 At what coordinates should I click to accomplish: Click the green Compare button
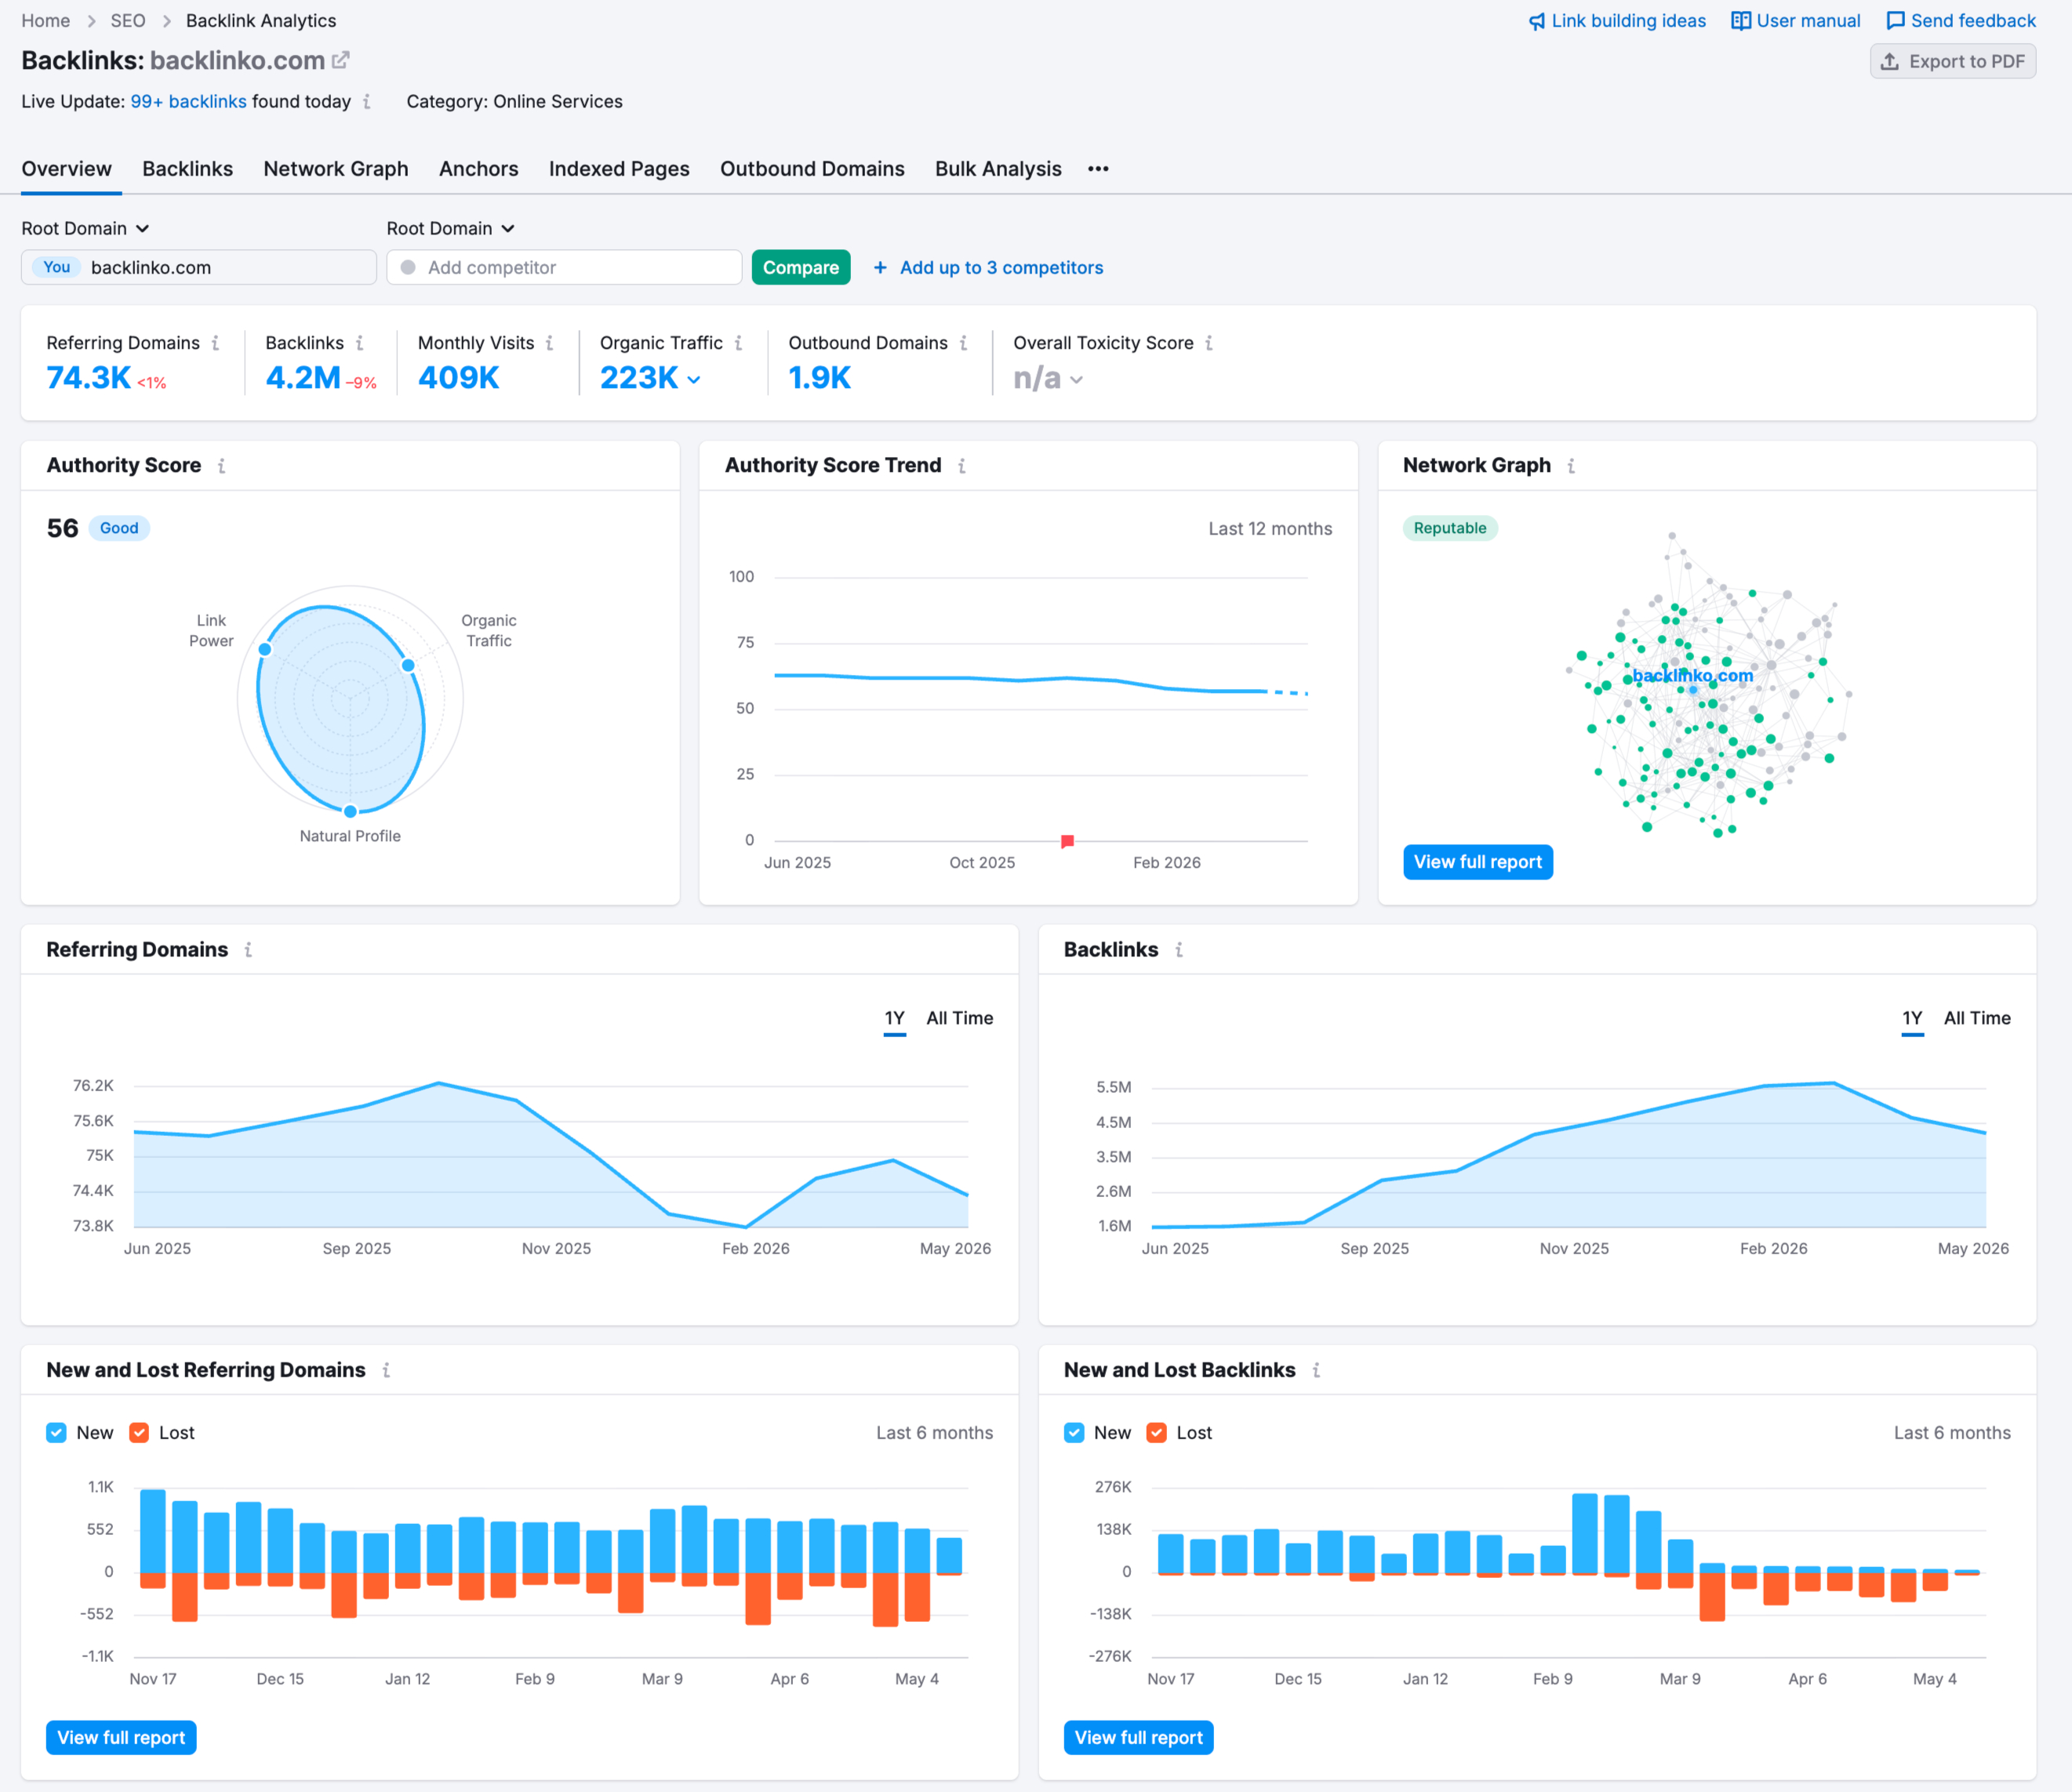click(801, 268)
